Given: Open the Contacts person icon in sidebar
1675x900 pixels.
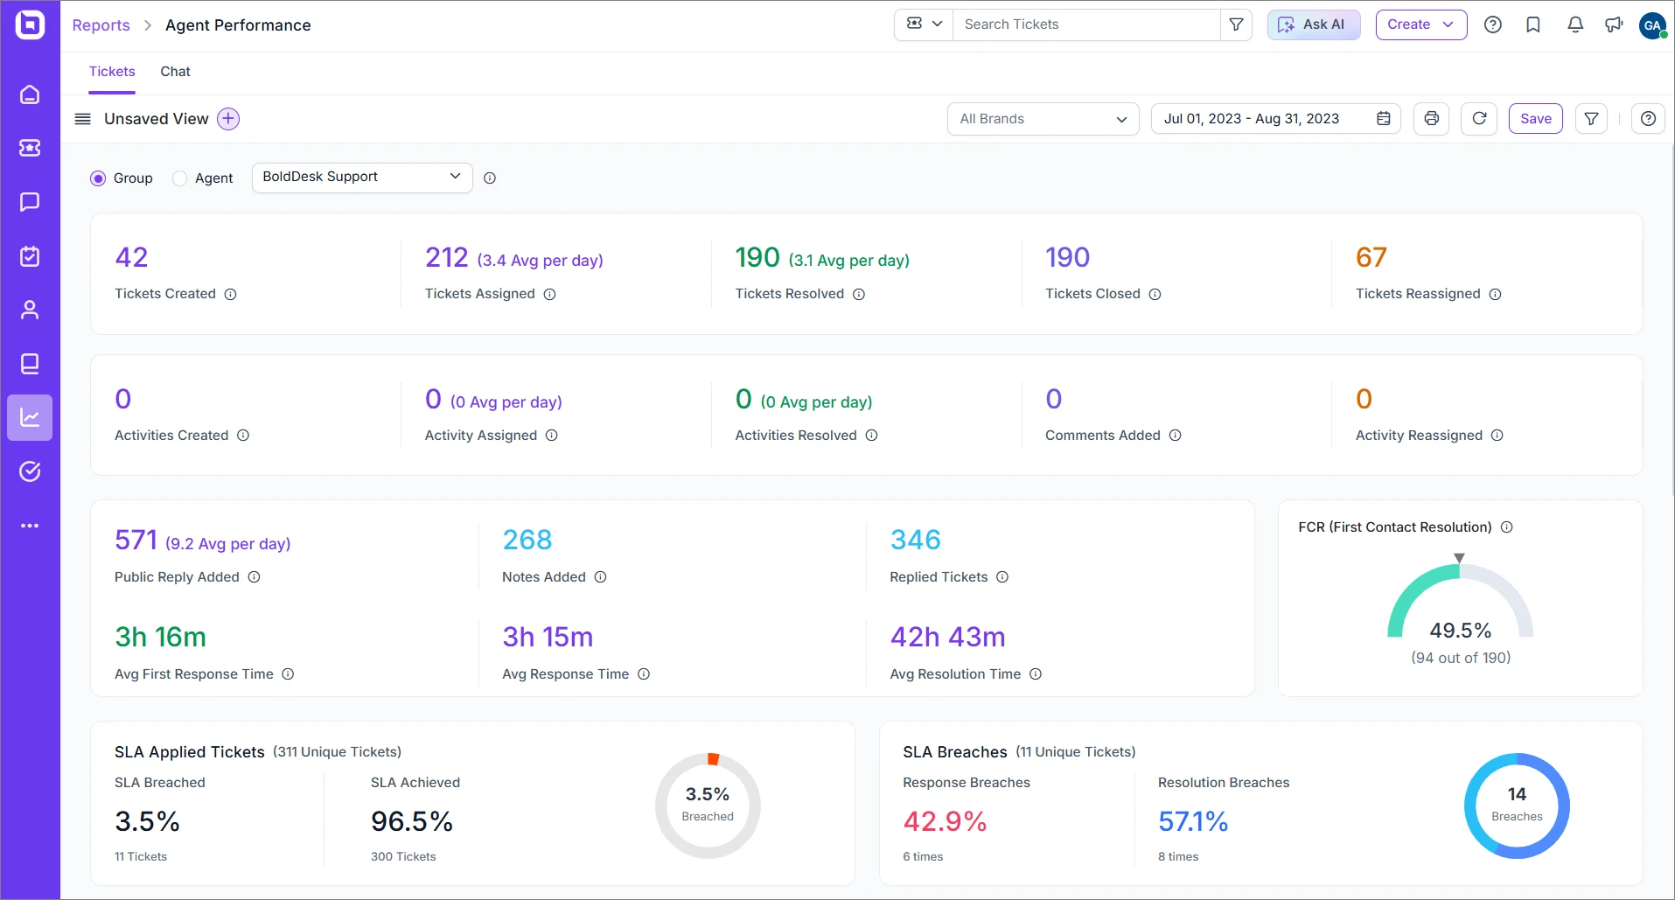Looking at the screenshot, I should point(30,310).
